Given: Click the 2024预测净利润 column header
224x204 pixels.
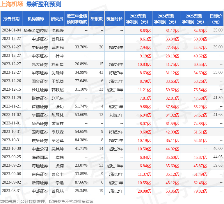Looking at the screenshot, I should pos(166,19).
